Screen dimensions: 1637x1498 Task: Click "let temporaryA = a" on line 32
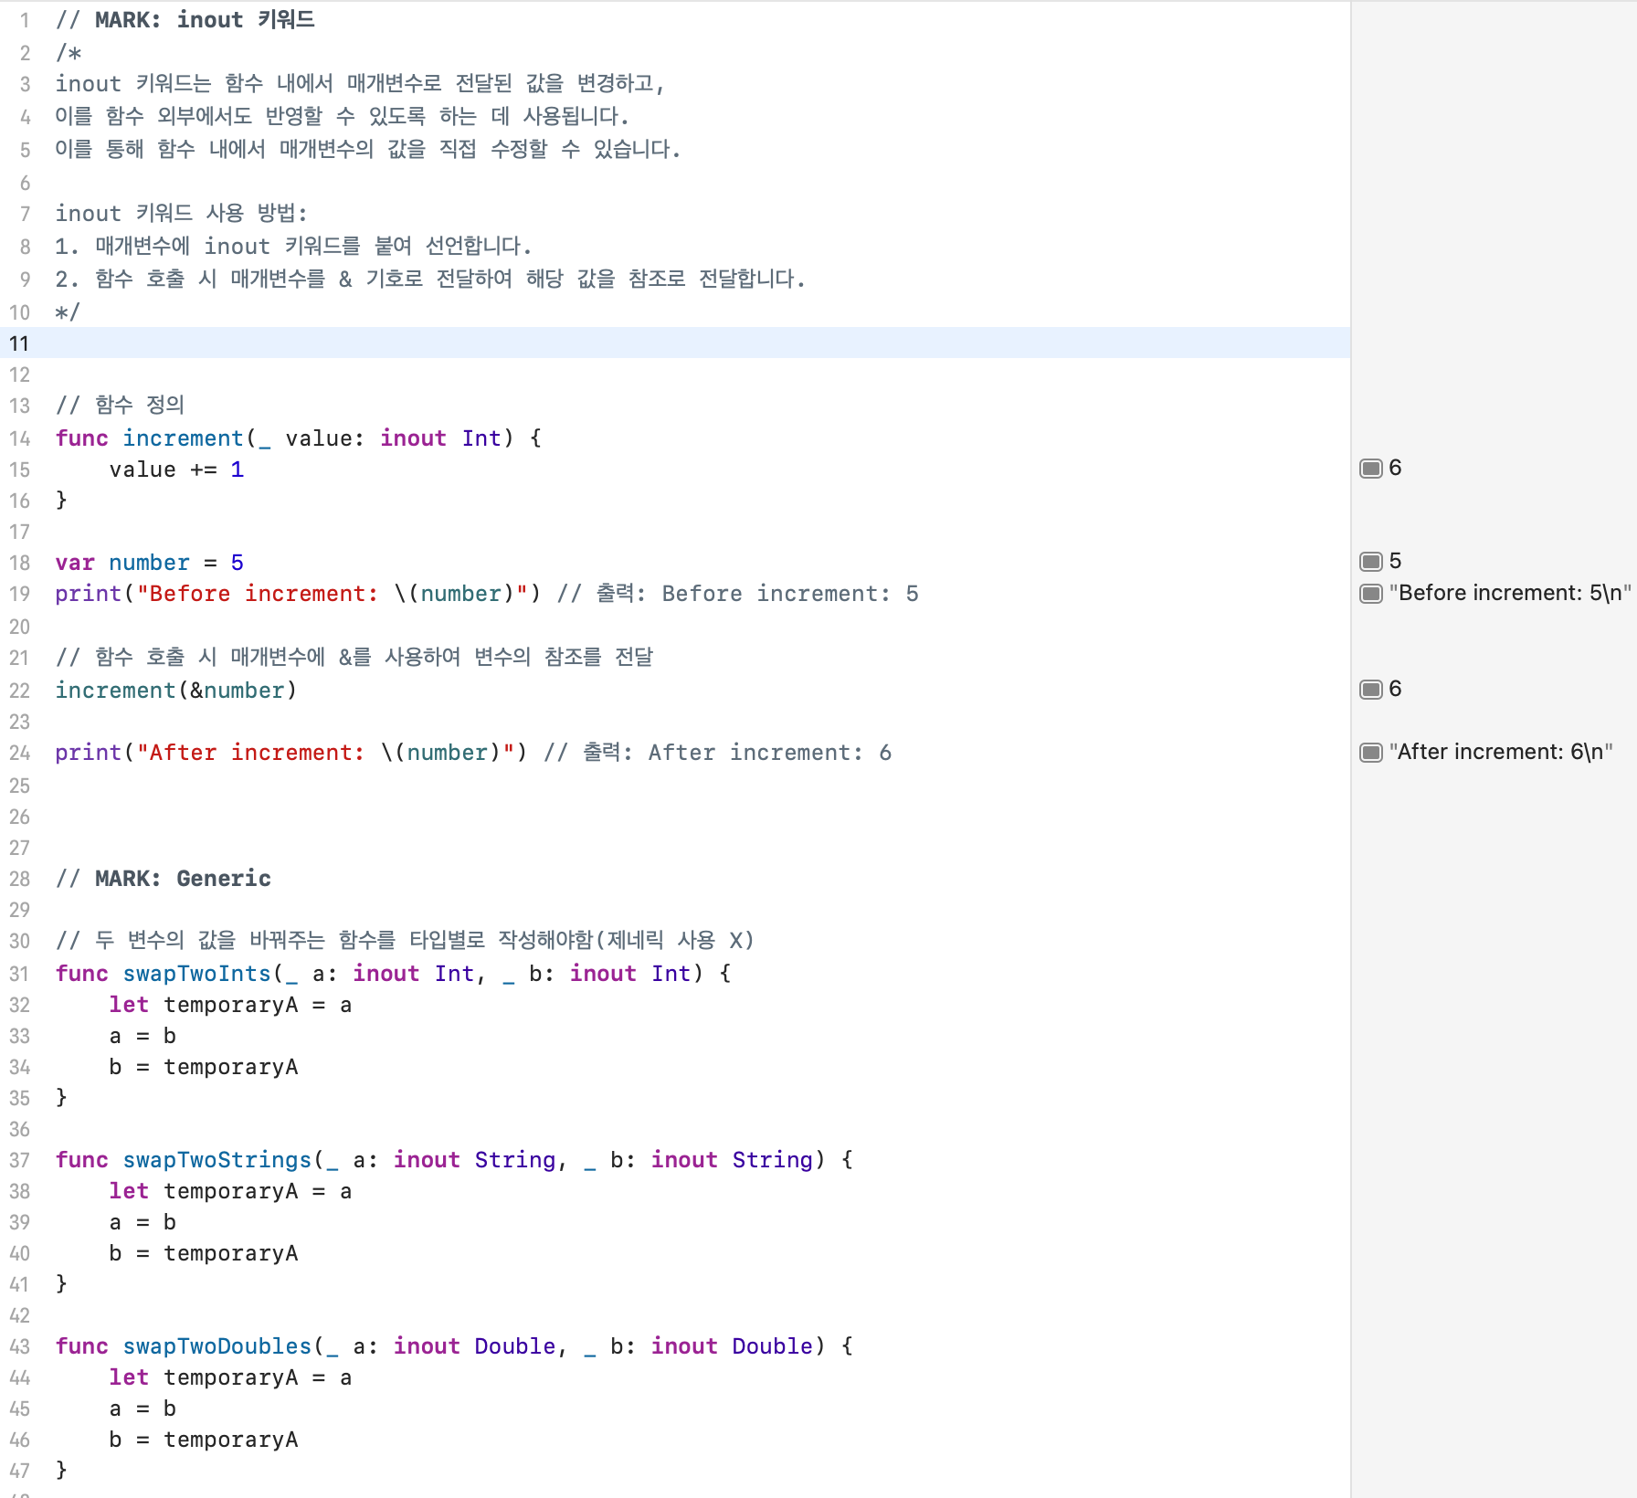(x=230, y=1005)
